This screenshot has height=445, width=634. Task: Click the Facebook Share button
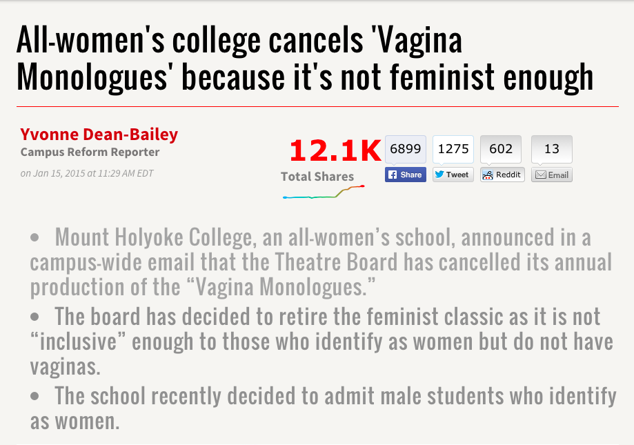tap(405, 175)
